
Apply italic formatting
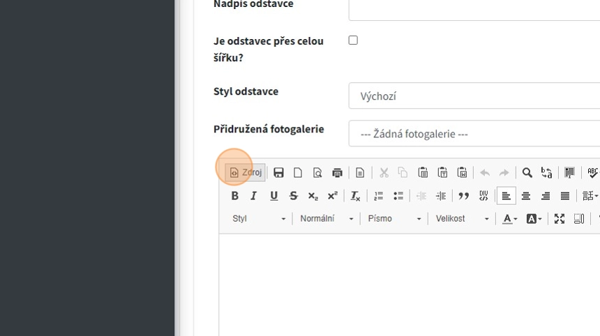click(x=254, y=196)
